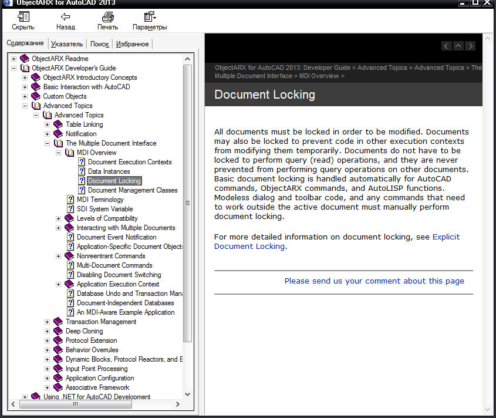This screenshot has height=418, width=496.
Task: Click the page icon beside Document Locking
Action: pyautogui.click(x=82, y=181)
